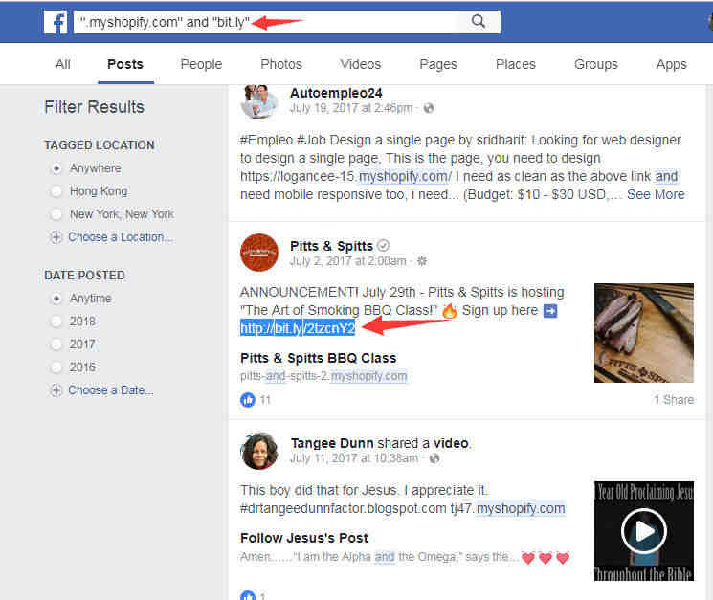Open Pitts & Spitts profile picture
Screen dimensions: 713x600
pyautogui.click(x=259, y=253)
